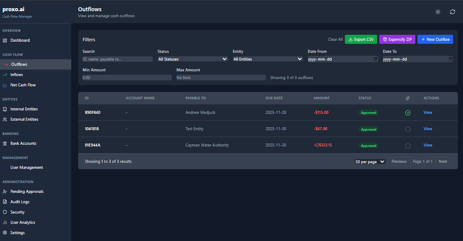Screen dimensions: 463x241
Task: Open Audit Logs page
Action: click(x=35, y=202)
